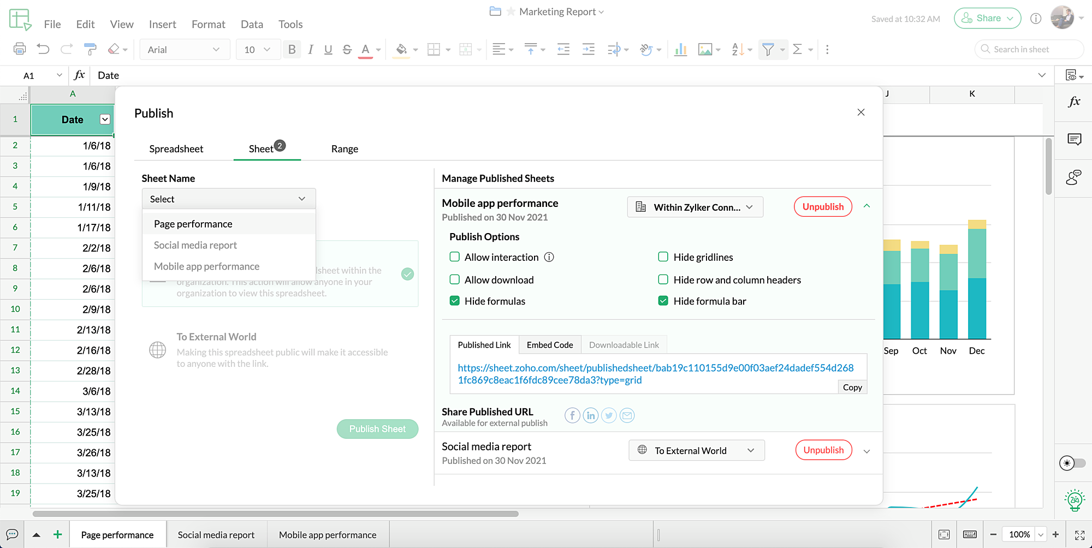Open the Within Zylker Connect dropdown

click(695, 207)
